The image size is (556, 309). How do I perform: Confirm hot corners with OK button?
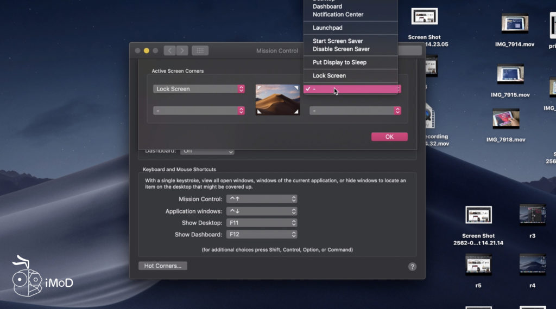(x=389, y=137)
